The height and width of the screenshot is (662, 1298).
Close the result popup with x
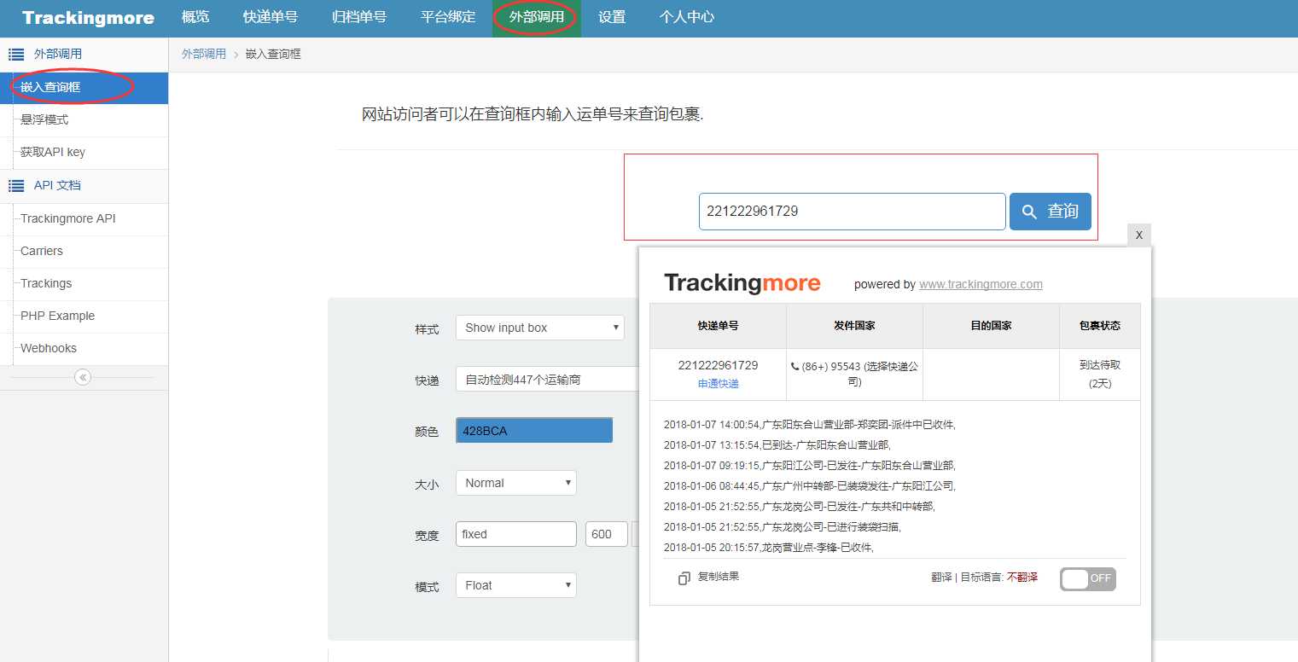1139,235
